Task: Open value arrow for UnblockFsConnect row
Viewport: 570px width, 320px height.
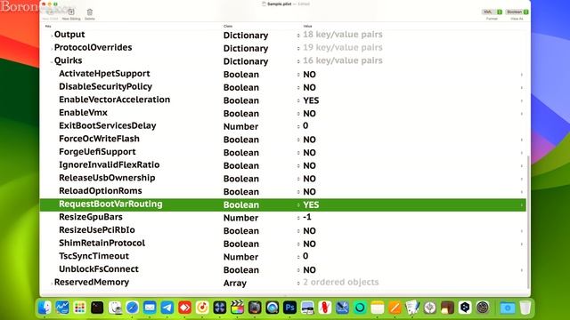Action: (522, 270)
